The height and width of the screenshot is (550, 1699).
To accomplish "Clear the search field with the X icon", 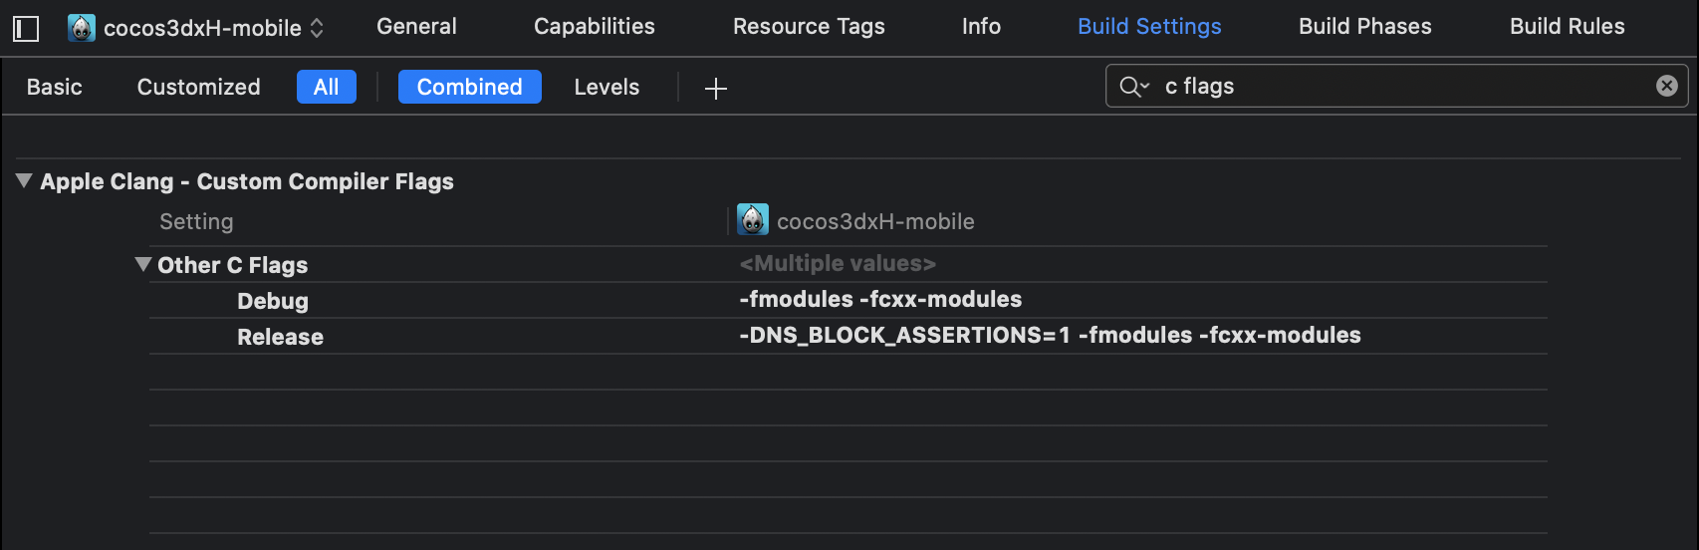I will pos(1666,86).
